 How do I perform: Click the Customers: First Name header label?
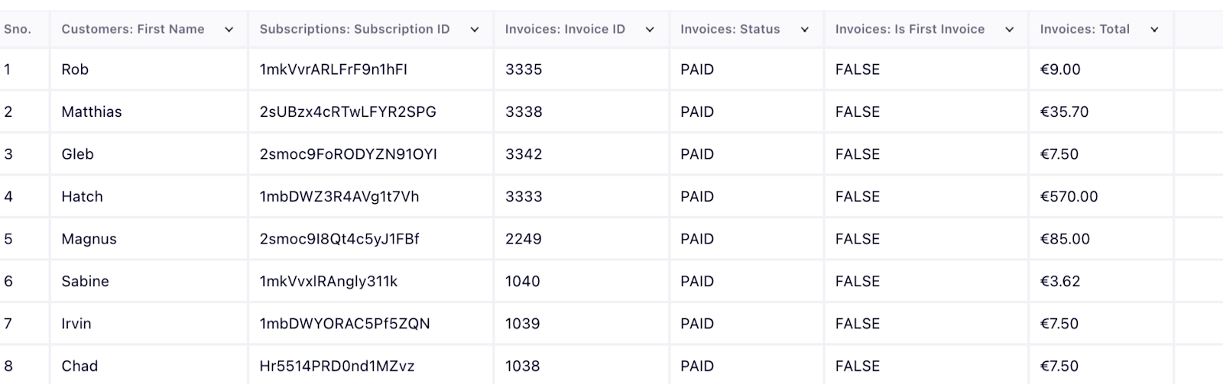tap(133, 30)
